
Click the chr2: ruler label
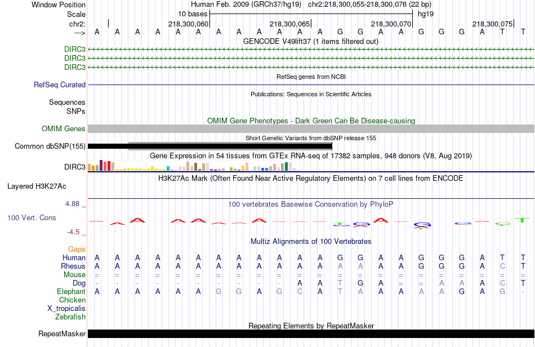tap(77, 24)
